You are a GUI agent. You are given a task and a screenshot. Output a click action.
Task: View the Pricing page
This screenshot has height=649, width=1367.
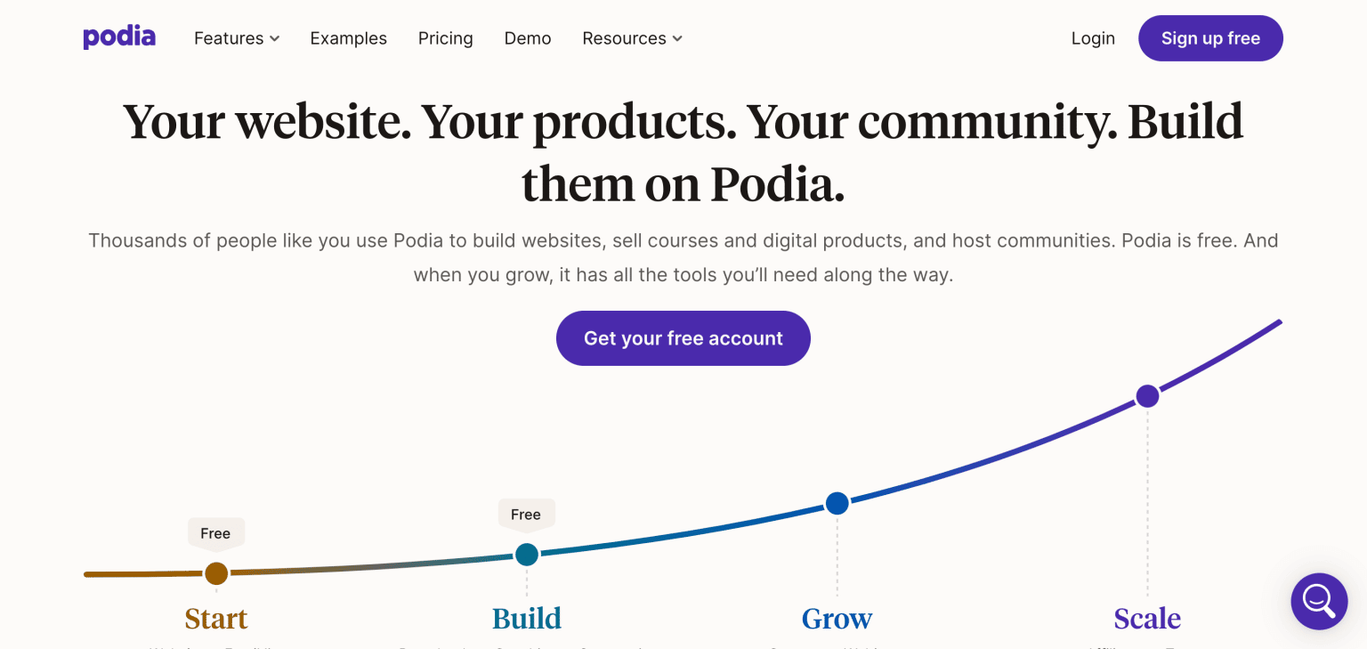pos(445,38)
